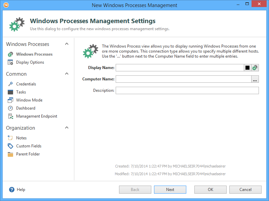Image resolution: width=269 pixels, height=201 pixels.
Task: Choose display icon via gear button
Action: [x=255, y=68]
